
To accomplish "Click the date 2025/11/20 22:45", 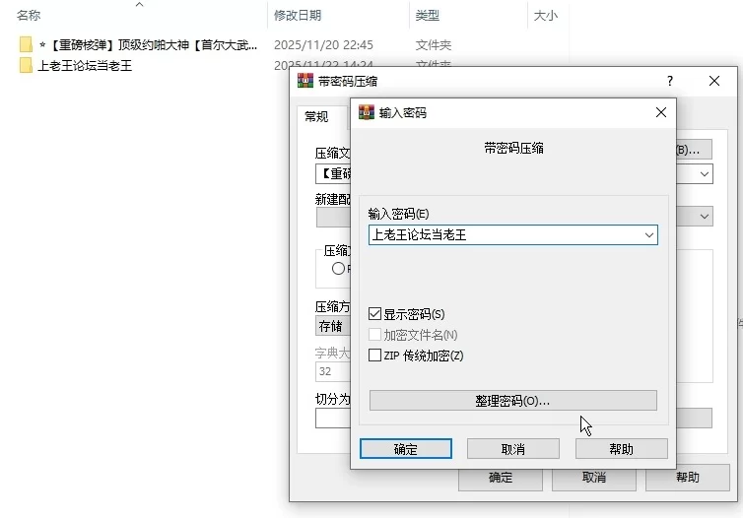I will (x=323, y=45).
